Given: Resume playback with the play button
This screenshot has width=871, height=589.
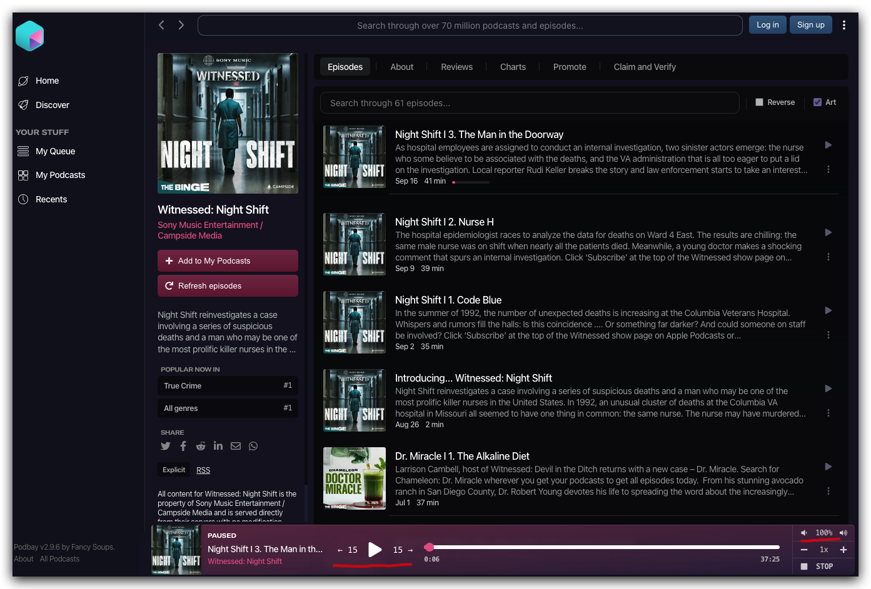Looking at the screenshot, I should click(375, 550).
